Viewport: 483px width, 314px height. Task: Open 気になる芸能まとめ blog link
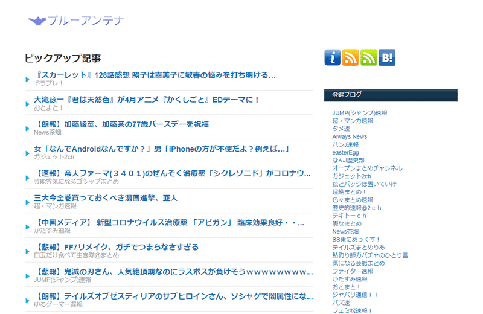[x=358, y=263]
